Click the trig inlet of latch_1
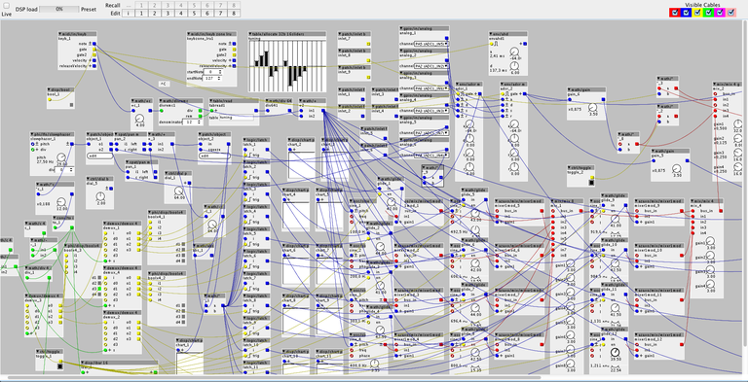The image size is (748, 382). coord(245,156)
